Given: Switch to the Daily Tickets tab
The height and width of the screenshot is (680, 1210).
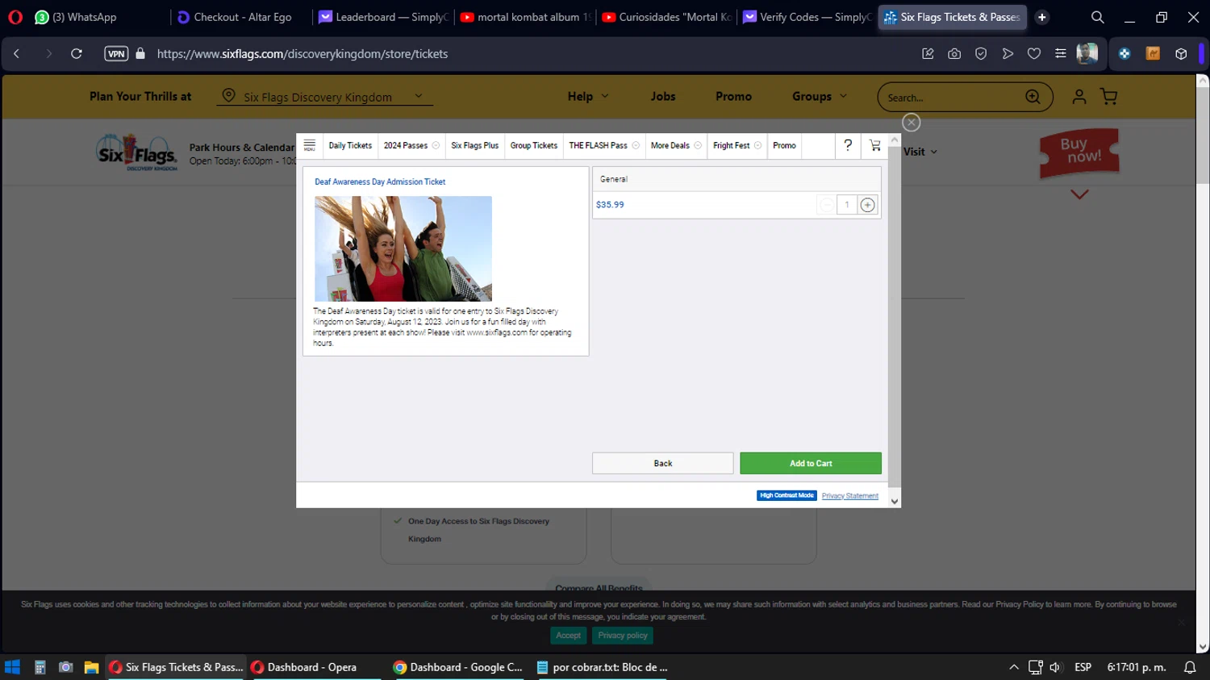Looking at the screenshot, I should (x=350, y=146).
